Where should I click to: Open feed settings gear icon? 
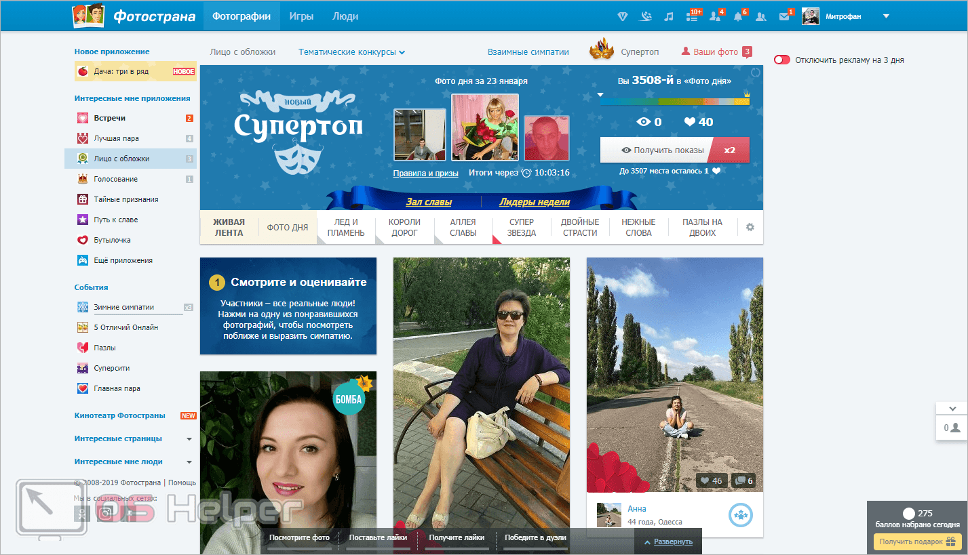coord(750,227)
